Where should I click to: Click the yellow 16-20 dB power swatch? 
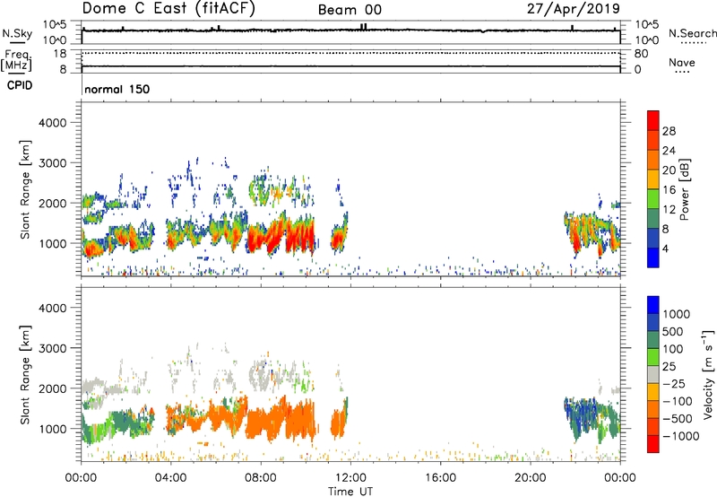click(x=653, y=179)
